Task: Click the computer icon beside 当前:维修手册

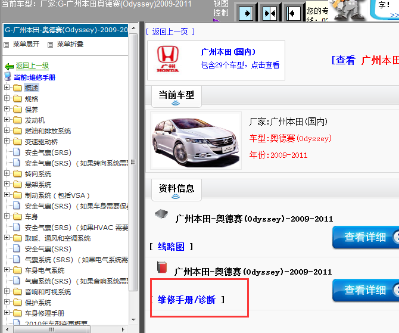Action: click(8, 76)
